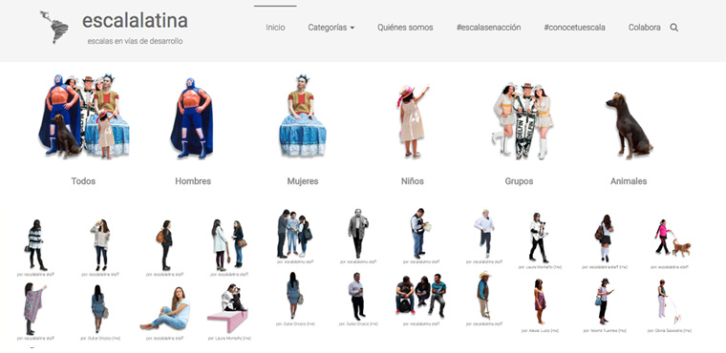Screen dimensions: 726x353
Task: Open the search magnifier icon
Action: tap(674, 28)
